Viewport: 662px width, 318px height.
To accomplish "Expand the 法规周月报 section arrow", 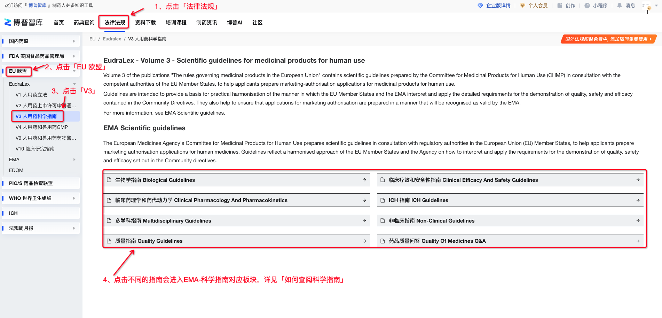I will point(74,228).
